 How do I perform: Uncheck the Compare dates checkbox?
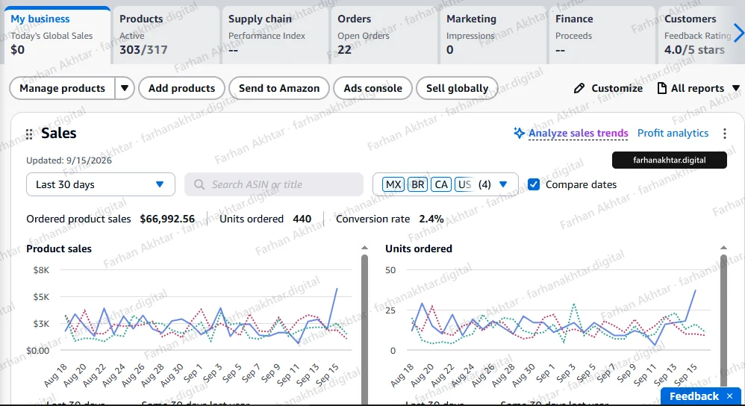coord(534,184)
